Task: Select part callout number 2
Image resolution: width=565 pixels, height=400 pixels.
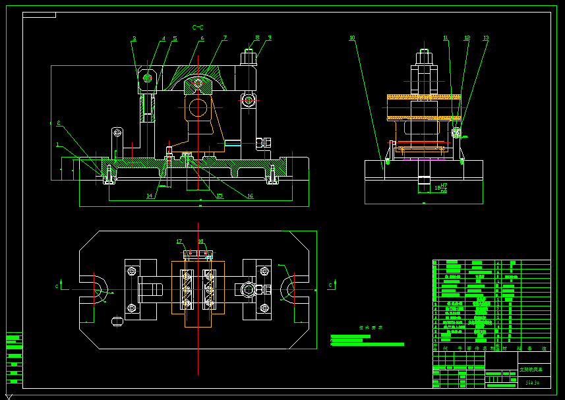Action: pyautogui.click(x=59, y=123)
